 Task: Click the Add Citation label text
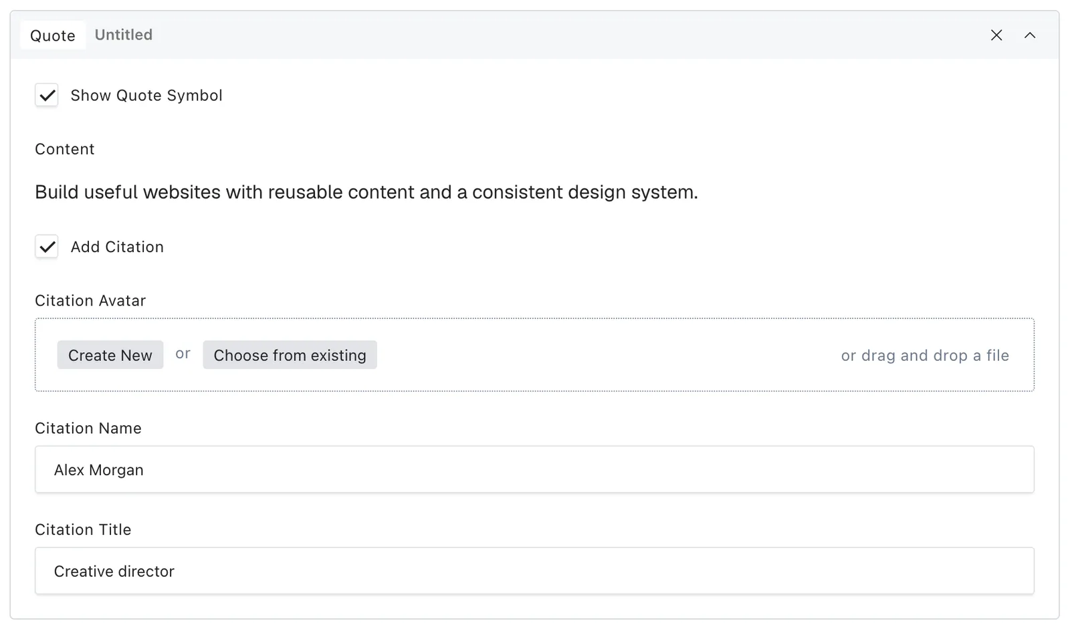117,247
